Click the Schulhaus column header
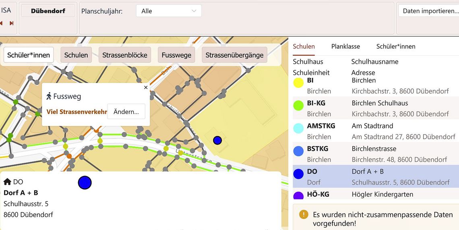Image resolution: width=459 pixels, height=230 pixels. (x=308, y=62)
